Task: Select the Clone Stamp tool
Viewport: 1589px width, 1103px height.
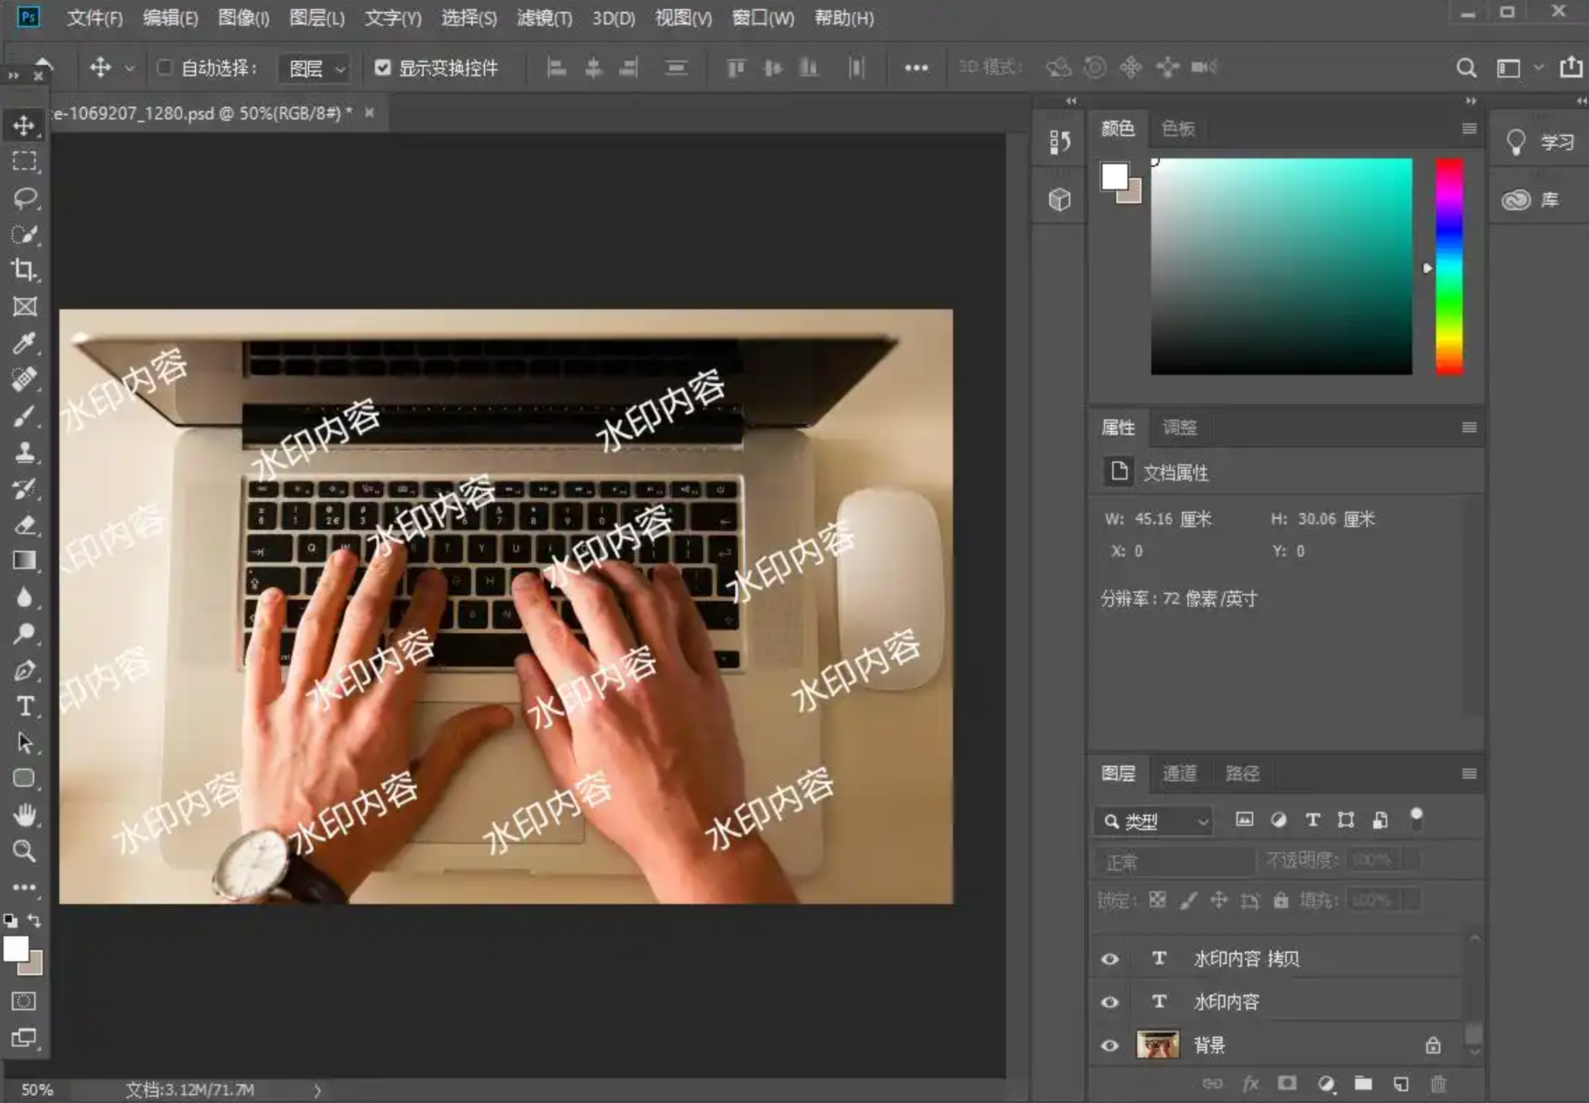Action: (x=24, y=452)
